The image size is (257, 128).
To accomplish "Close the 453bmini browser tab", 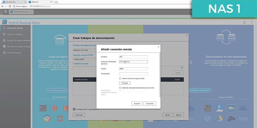I will pos(51,2).
